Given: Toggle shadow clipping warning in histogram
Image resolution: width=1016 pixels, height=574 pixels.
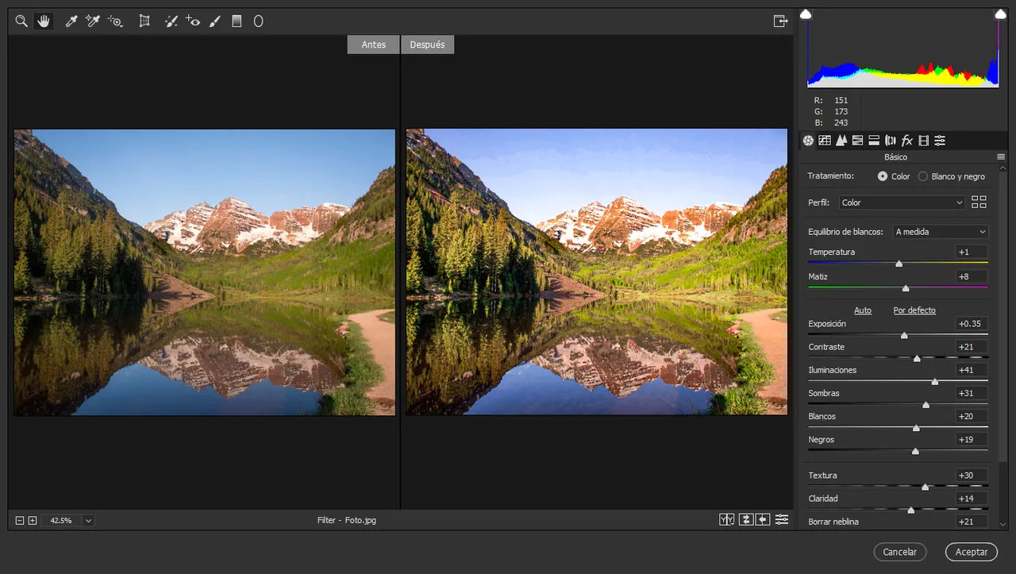Looking at the screenshot, I should pyautogui.click(x=806, y=13).
